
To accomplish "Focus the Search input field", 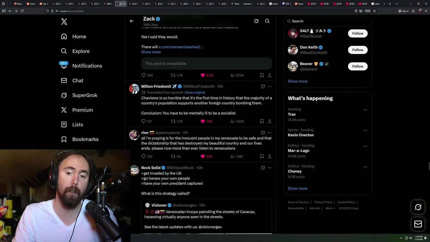I will (x=328, y=21).
